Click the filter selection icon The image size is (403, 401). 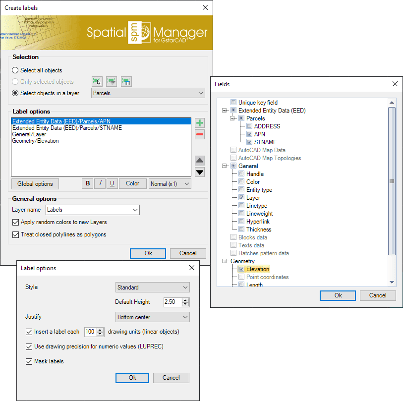112,81
